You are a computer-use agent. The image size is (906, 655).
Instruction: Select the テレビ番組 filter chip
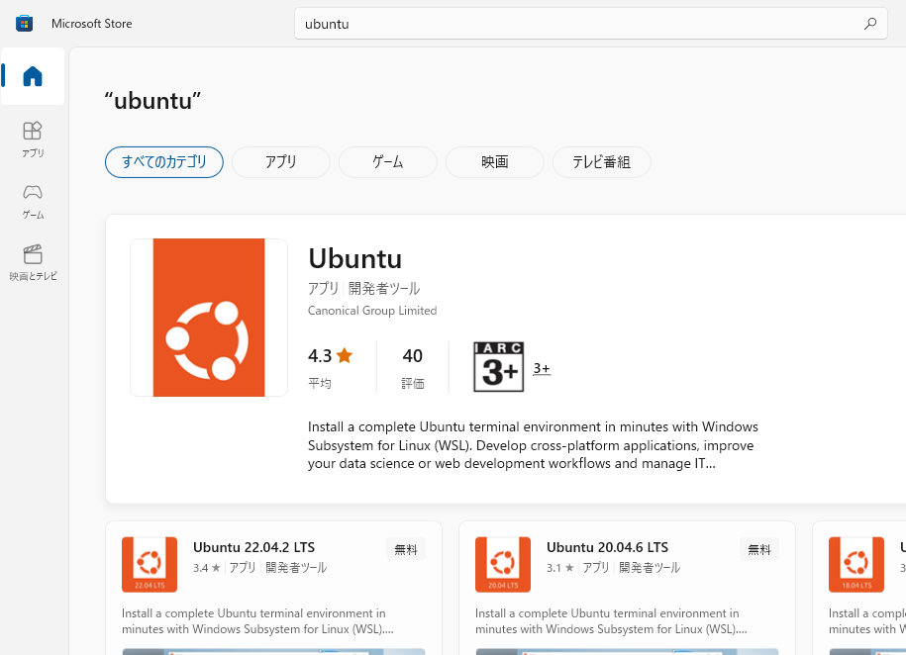601,162
